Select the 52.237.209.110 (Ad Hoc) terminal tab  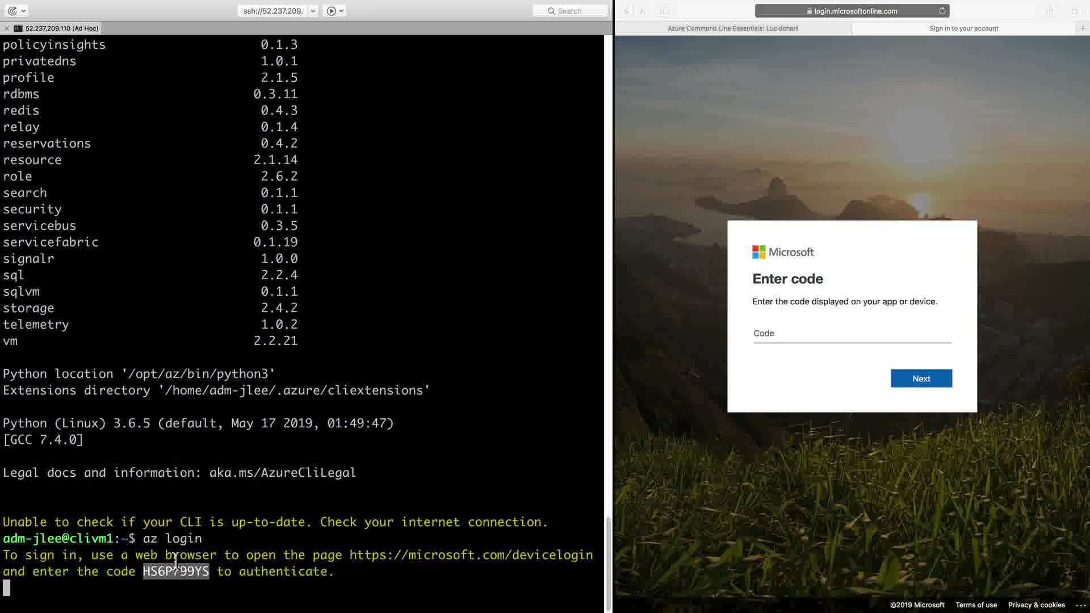click(61, 28)
